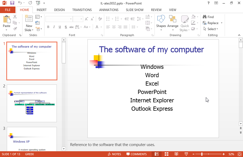Click the zoom slider handle
Viewport: 243px width, 157px height.
(x=202, y=154)
